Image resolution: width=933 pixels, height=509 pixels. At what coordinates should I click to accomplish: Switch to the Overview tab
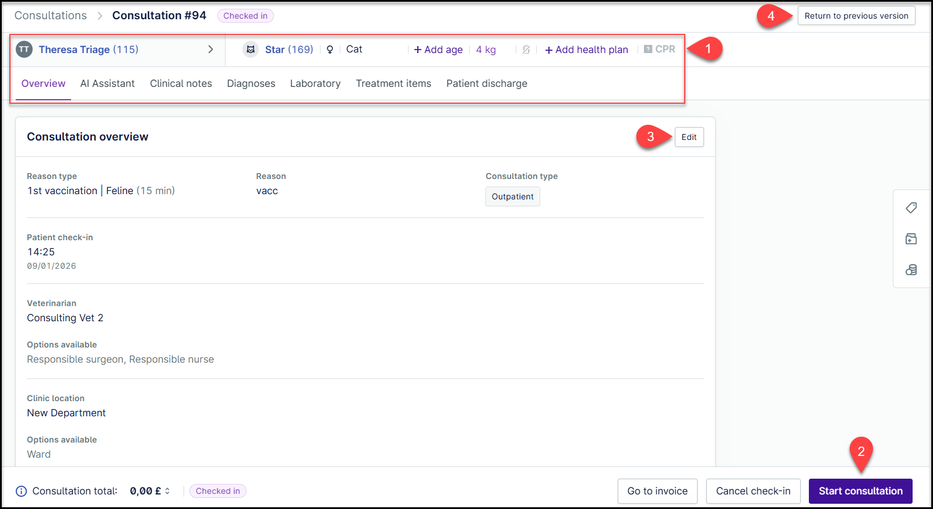click(x=43, y=83)
